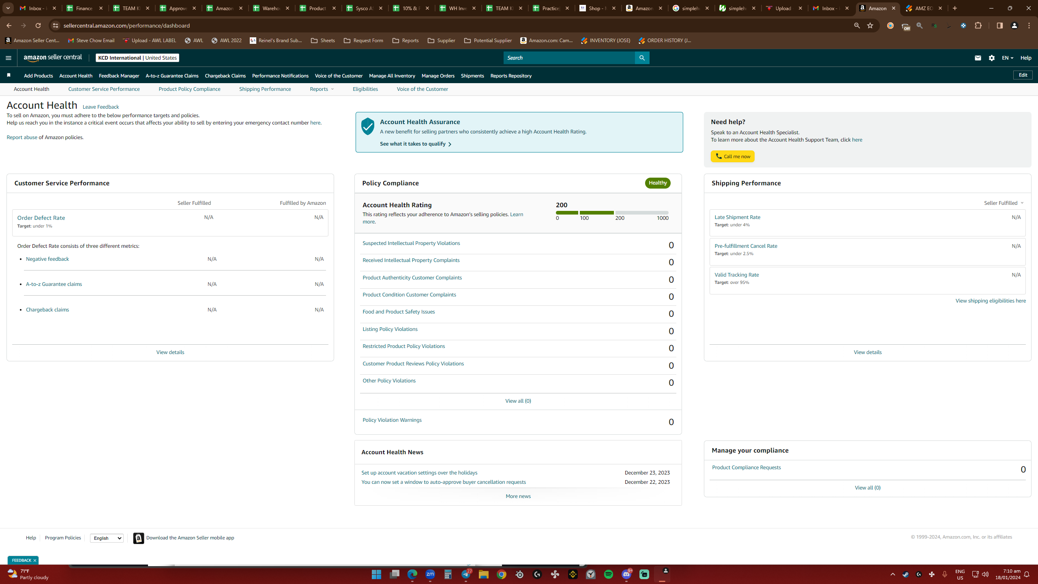The image size is (1038, 584).
Task: Click the extension icon showing Off badge
Action: coord(905,26)
